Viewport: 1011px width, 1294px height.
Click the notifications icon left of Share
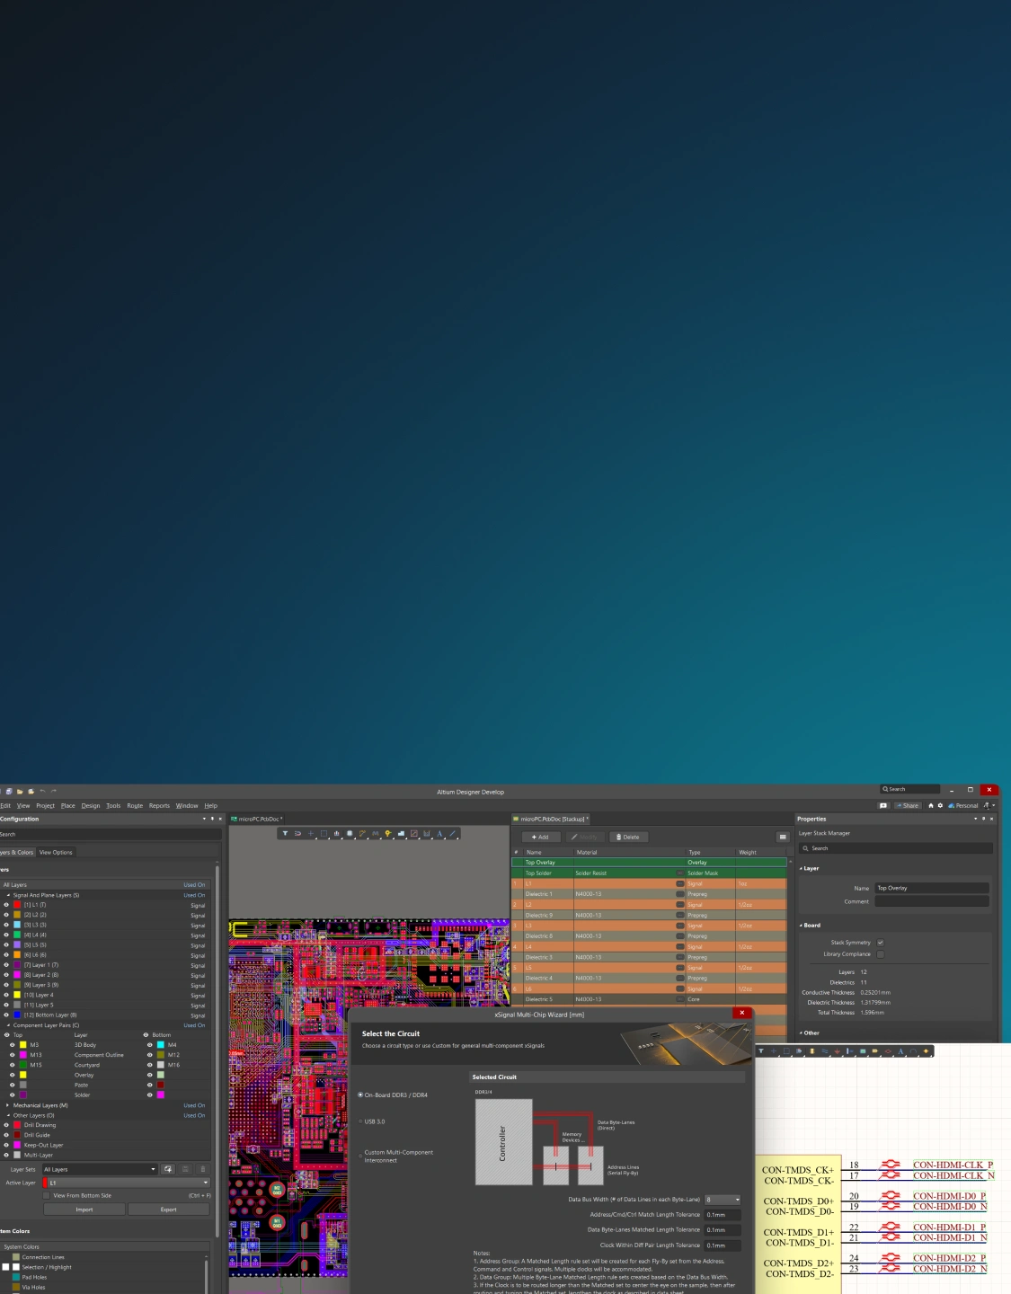[883, 805]
